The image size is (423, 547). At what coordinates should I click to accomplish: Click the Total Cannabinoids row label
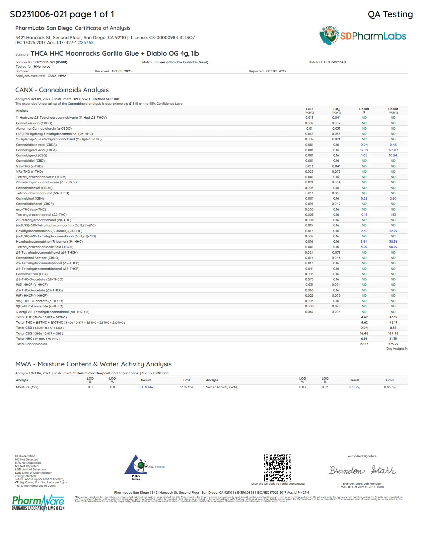pos(32,344)
